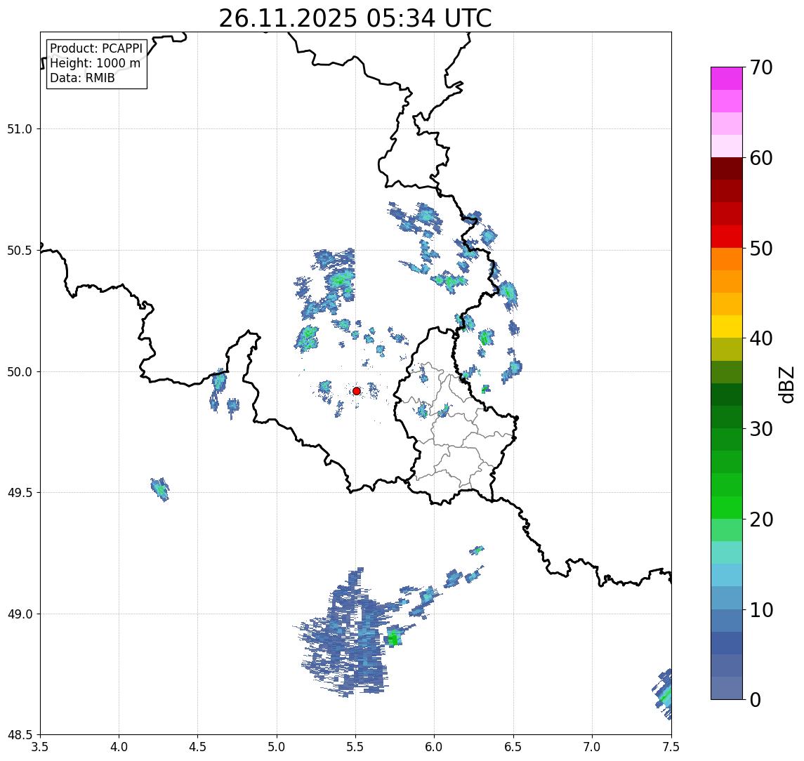Click the latitude axis label 49.0
The height and width of the screenshot is (761, 804).
[20, 614]
